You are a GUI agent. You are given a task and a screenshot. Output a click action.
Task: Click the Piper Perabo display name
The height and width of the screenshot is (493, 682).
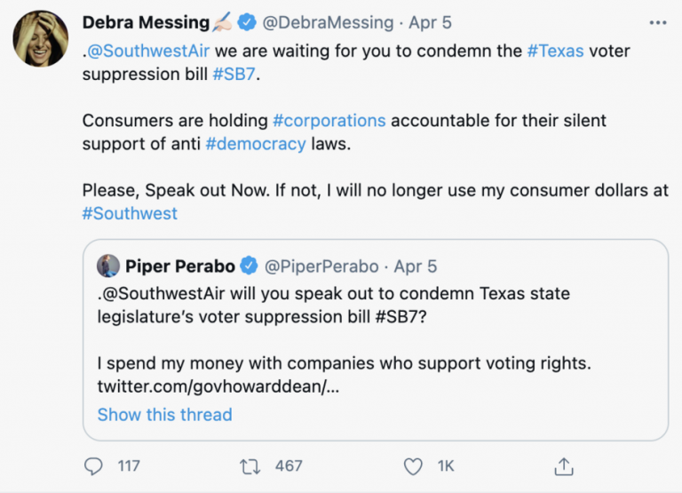click(180, 265)
